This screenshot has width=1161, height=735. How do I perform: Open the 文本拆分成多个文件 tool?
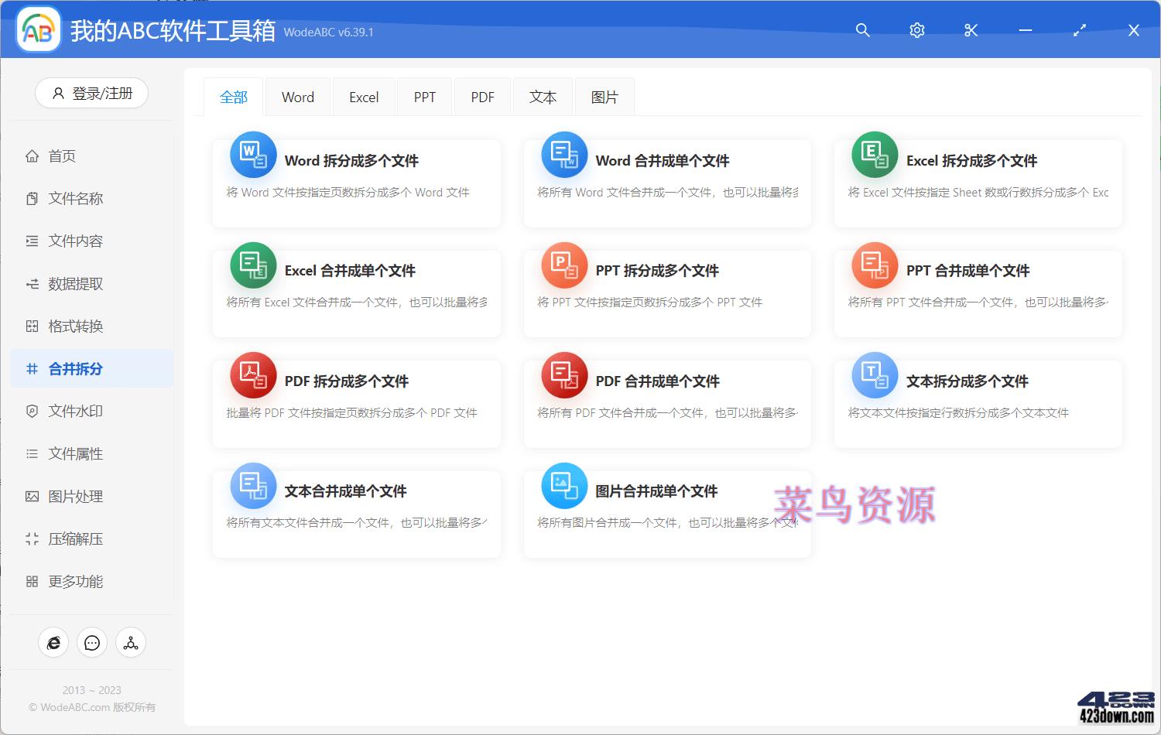point(977,403)
